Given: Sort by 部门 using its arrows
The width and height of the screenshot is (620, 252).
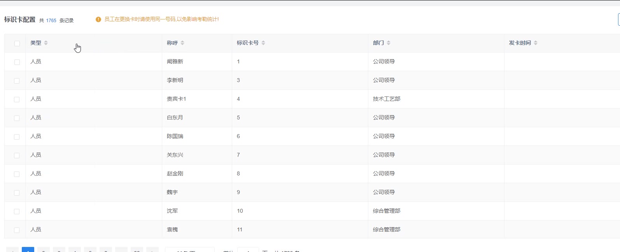Looking at the screenshot, I should click(x=389, y=43).
